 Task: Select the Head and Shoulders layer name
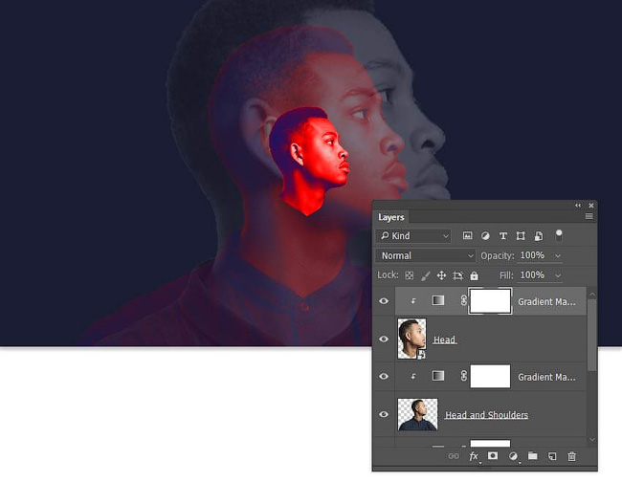(x=486, y=415)
